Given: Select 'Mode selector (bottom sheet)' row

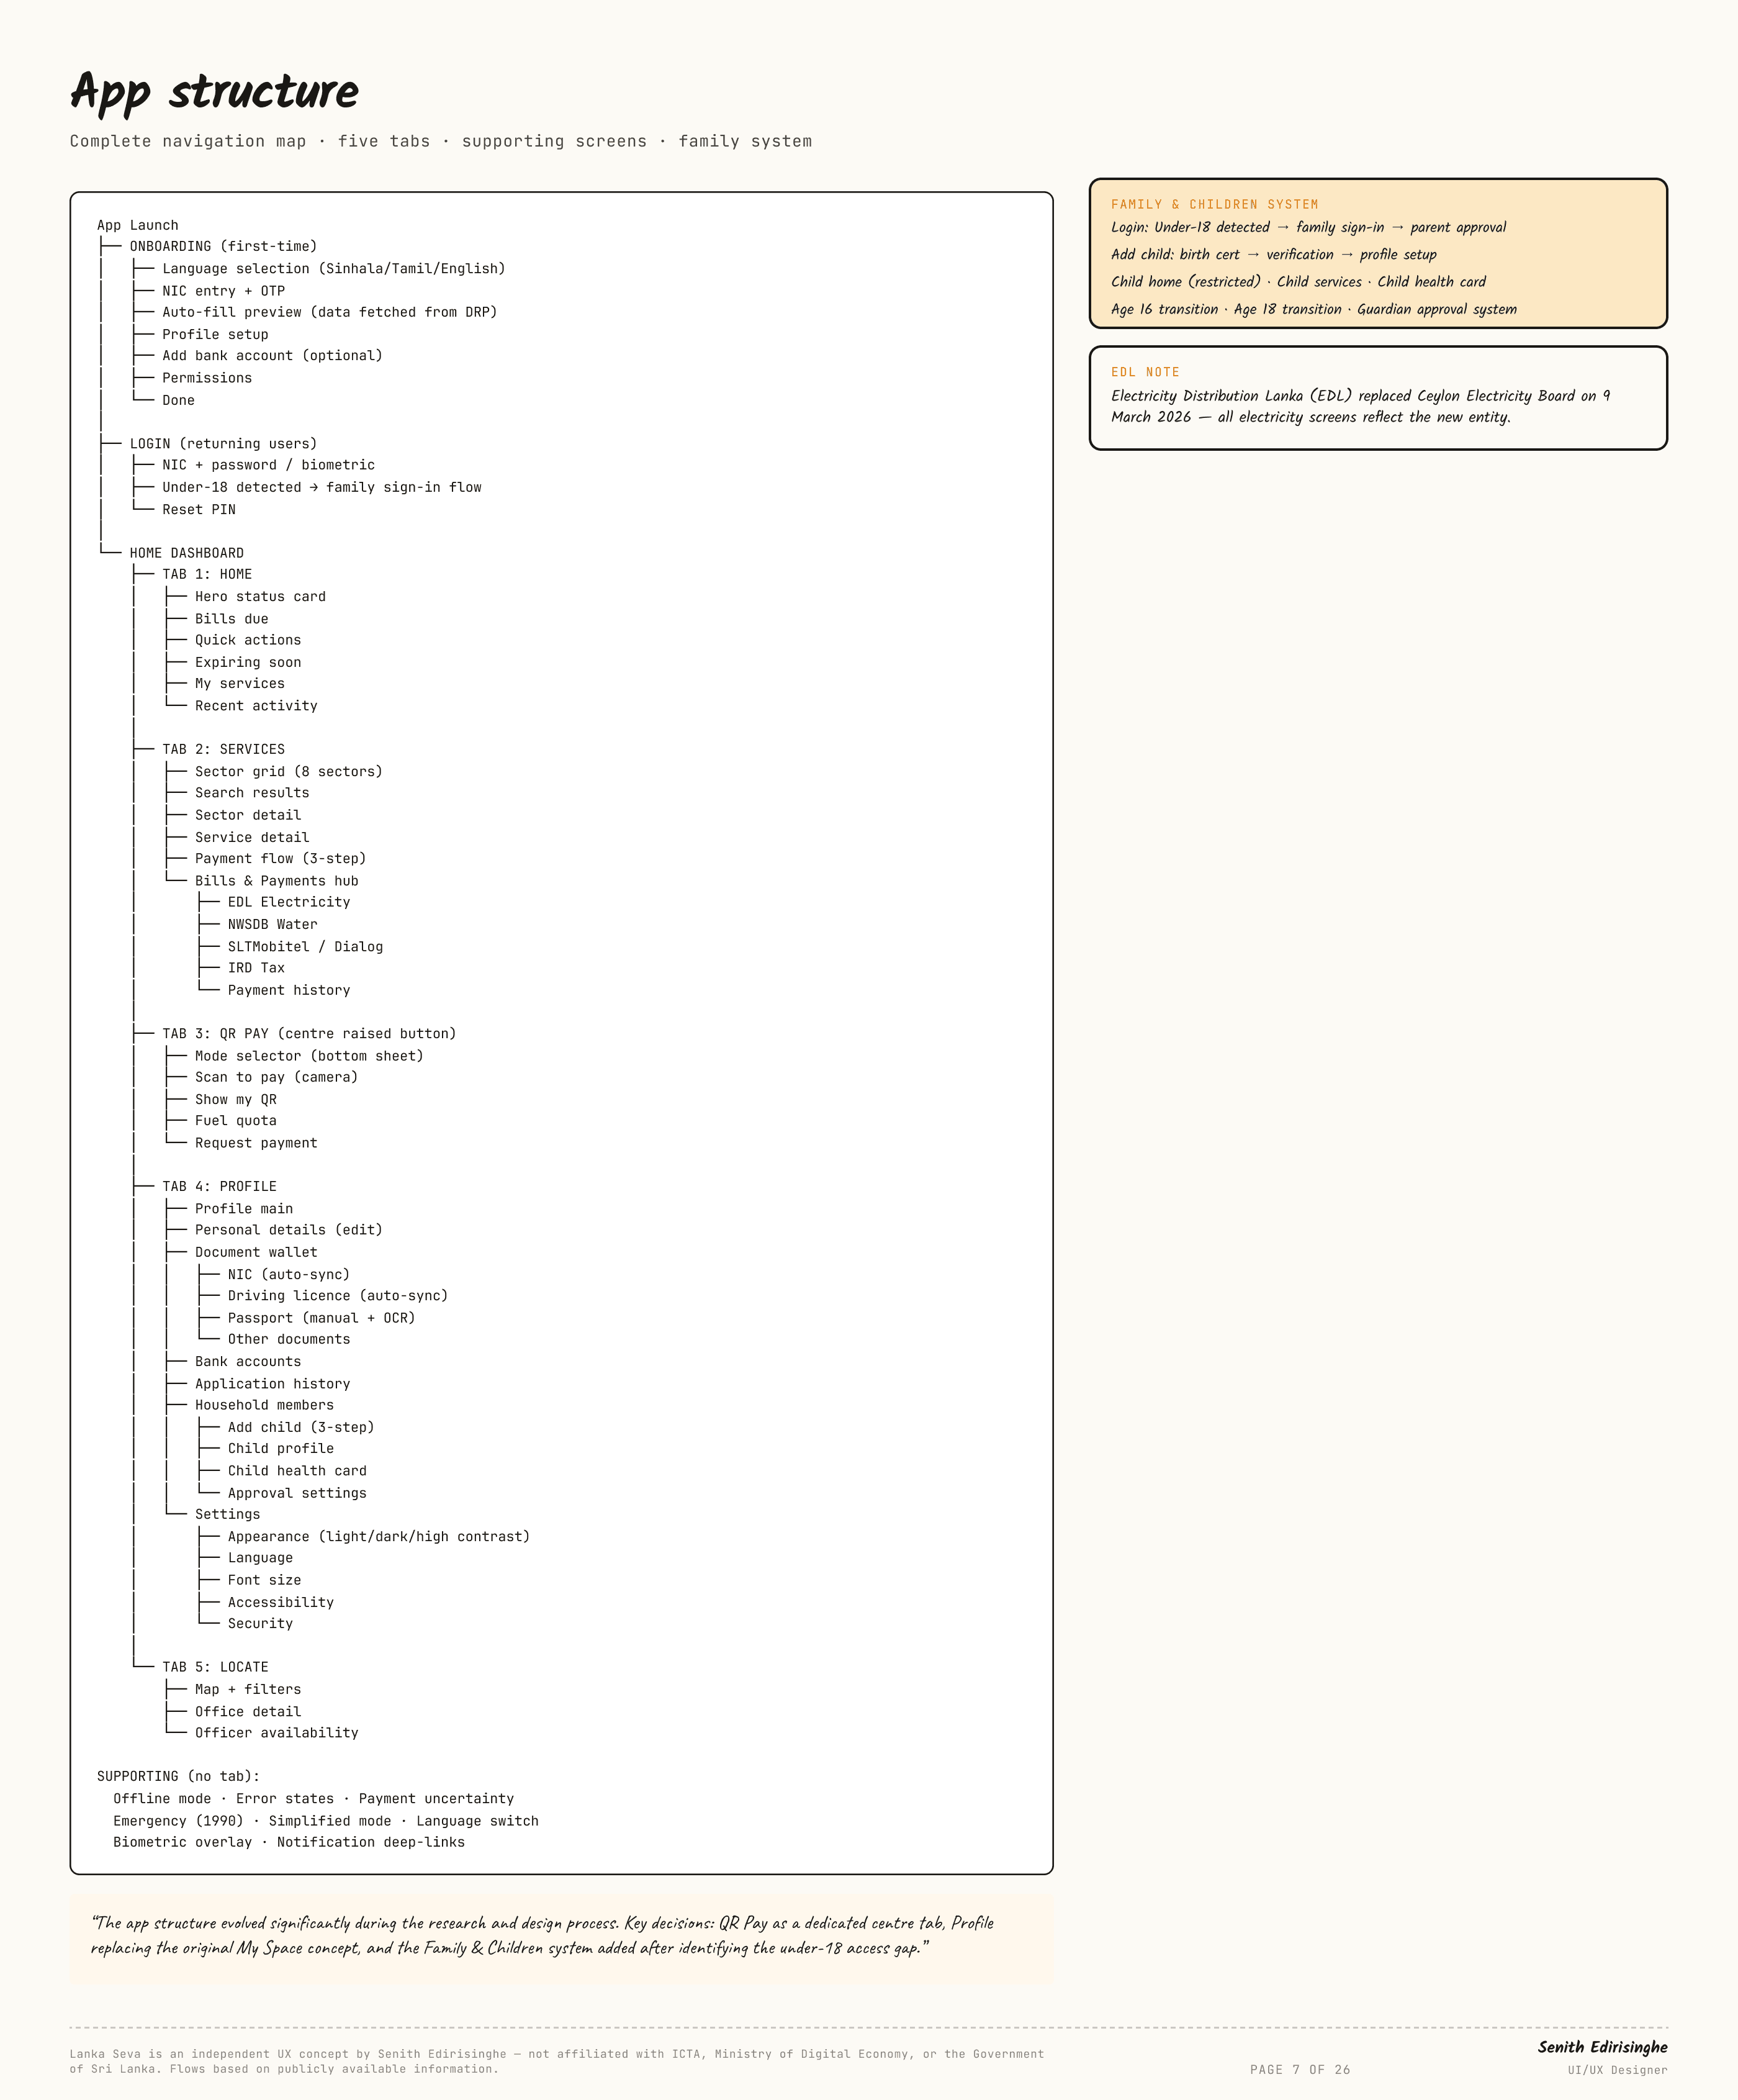Looking at the screenshot, I should [x=309, y=1055].
